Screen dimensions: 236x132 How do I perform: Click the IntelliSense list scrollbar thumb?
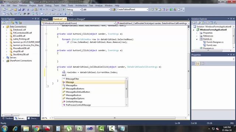[126, 89]
